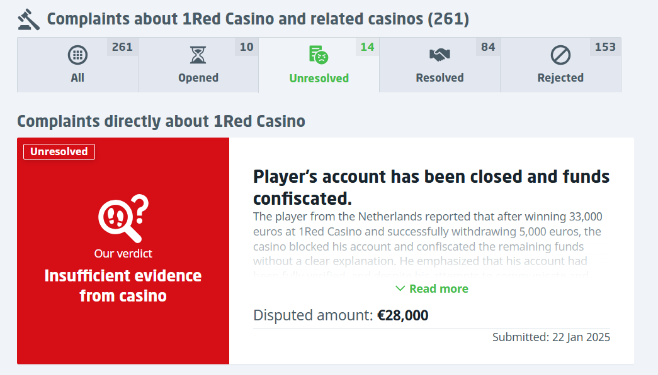Screen dimensions: 658x375
Task: Click the Unresolved status badge on the card
Action: 59,151
